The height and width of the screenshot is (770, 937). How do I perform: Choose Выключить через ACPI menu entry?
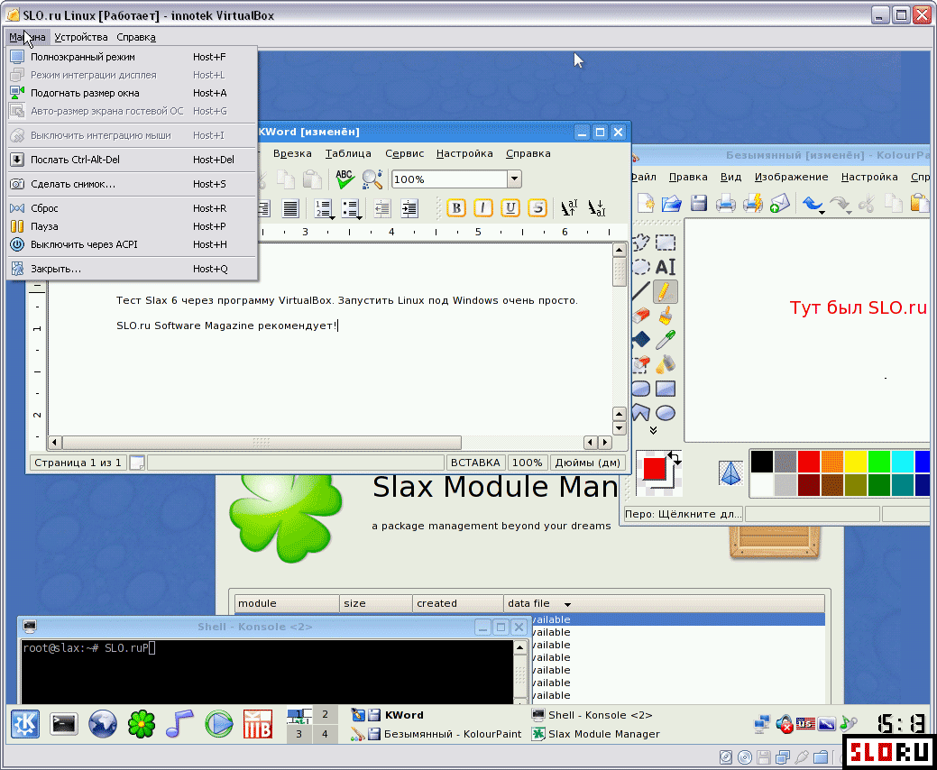132,244
